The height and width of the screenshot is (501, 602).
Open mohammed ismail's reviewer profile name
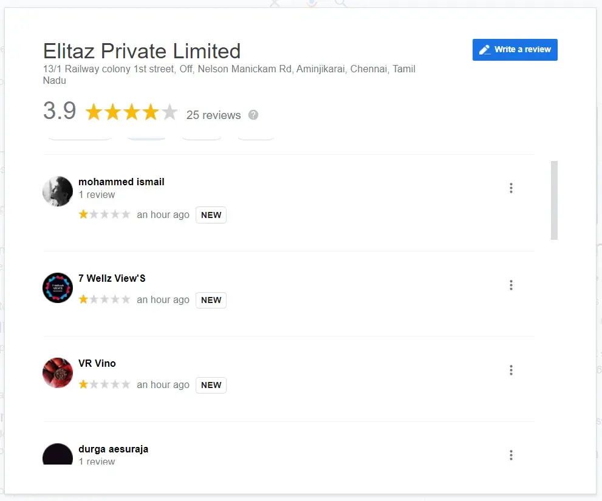pyautogui.click(x=121, y=182)
